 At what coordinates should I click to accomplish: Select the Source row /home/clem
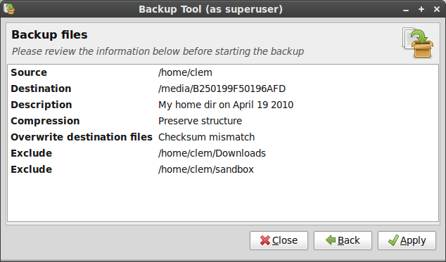[x=223, y=72]
